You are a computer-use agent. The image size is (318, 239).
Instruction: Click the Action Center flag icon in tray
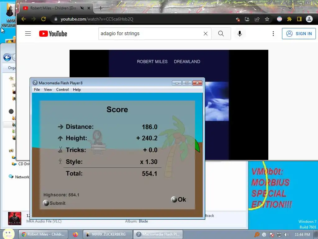(271, 235)
